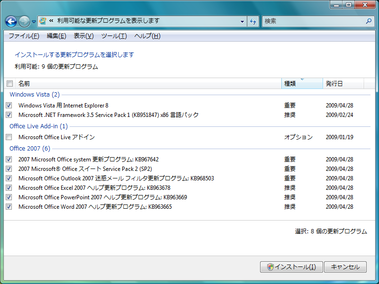379x284 pixels.
Task: Uncheck .NET Framework 3.5 SP1 言語パック update
Action: click(9, 115)
